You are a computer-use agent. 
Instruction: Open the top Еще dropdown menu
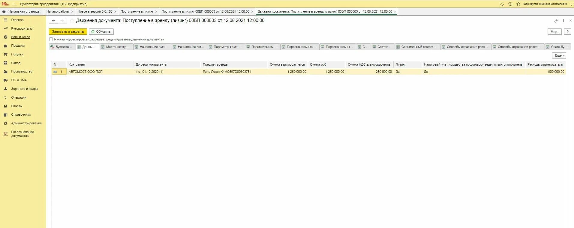point(554,32)
